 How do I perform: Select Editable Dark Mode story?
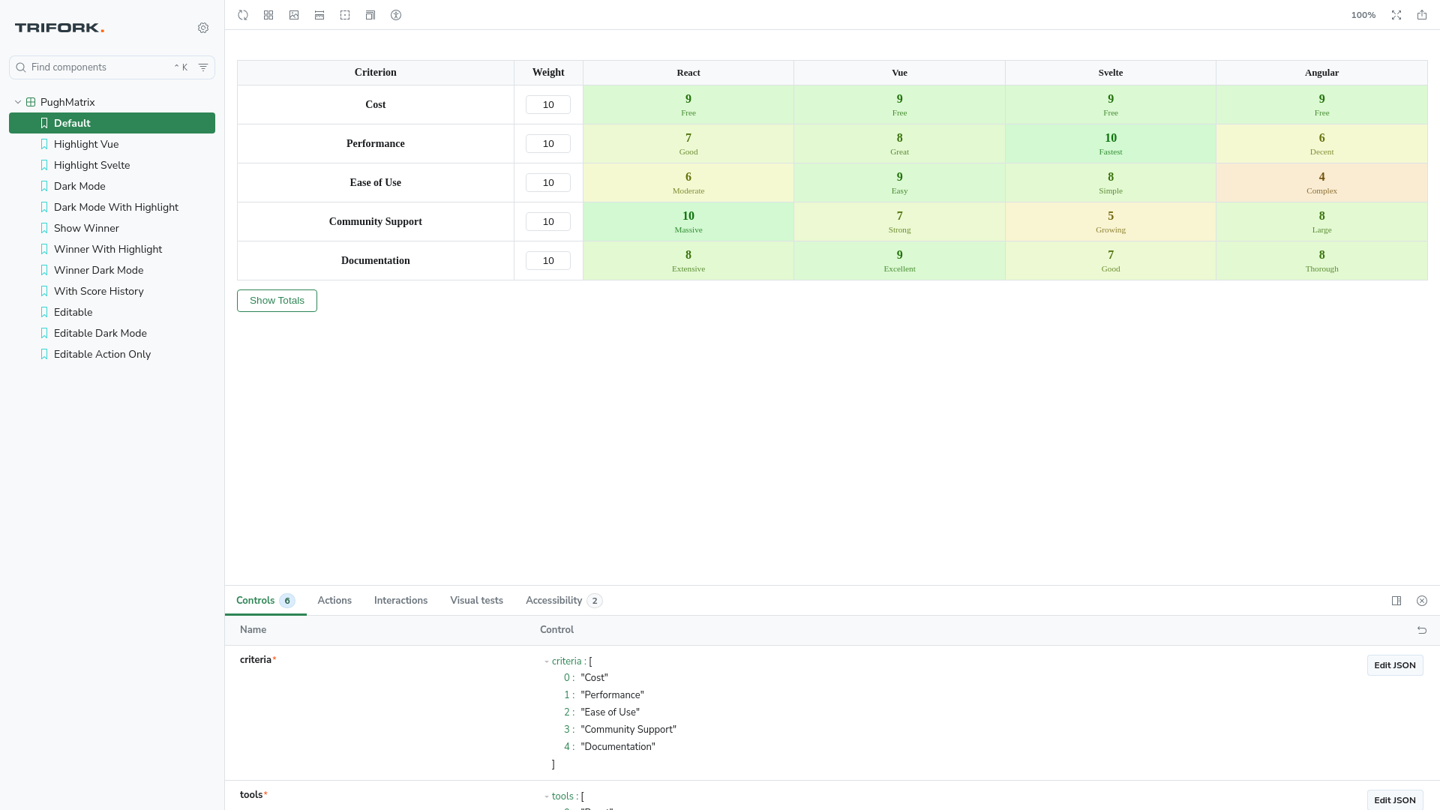(x=112, y=333)
